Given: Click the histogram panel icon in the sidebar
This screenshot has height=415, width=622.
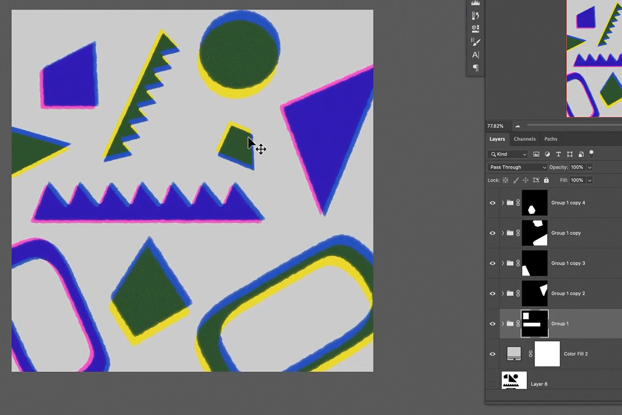Looking at the screenshot, I should tap(475, 3).
